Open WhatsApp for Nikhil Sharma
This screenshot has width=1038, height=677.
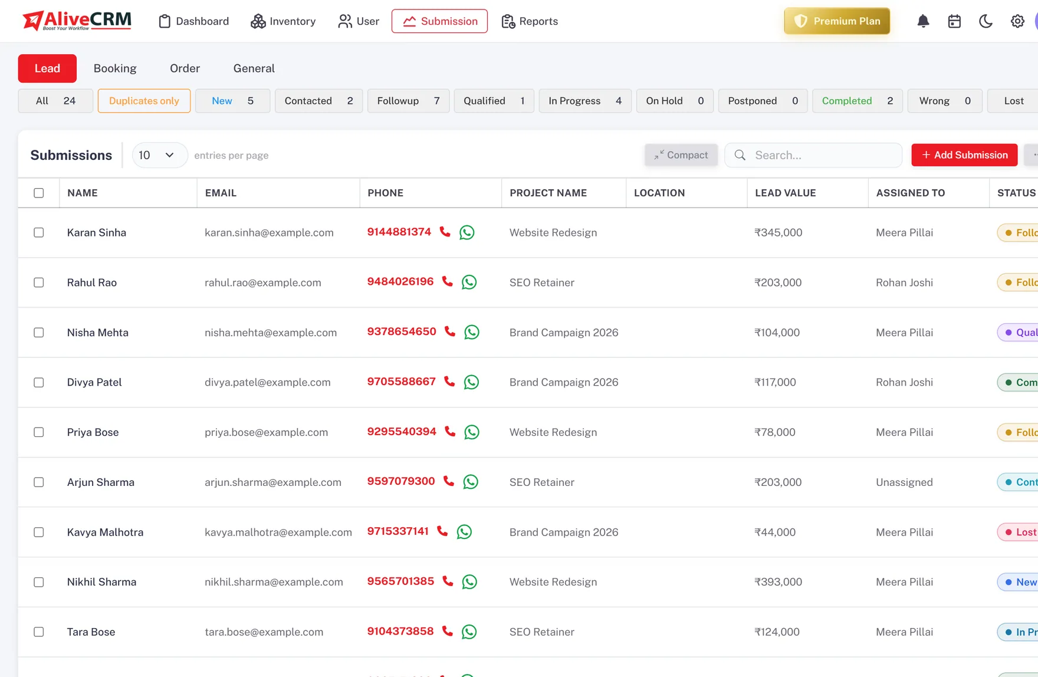[469, 582]
